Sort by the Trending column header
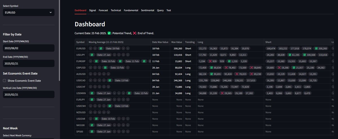338x139 pixels. pyautogui.click(x=190, y=42)
